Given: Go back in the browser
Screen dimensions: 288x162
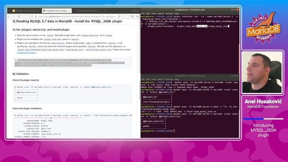Looking at the screenshot, I should click(9, 17).
